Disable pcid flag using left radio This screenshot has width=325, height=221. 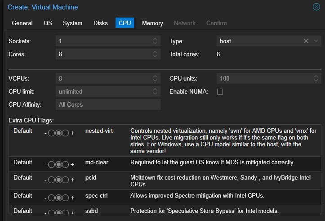tap(51, 180)
